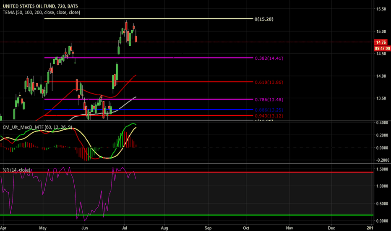Select the red %R upper threshold line
The height and width of the screenshot is (231, 391).
pos(187,172)
